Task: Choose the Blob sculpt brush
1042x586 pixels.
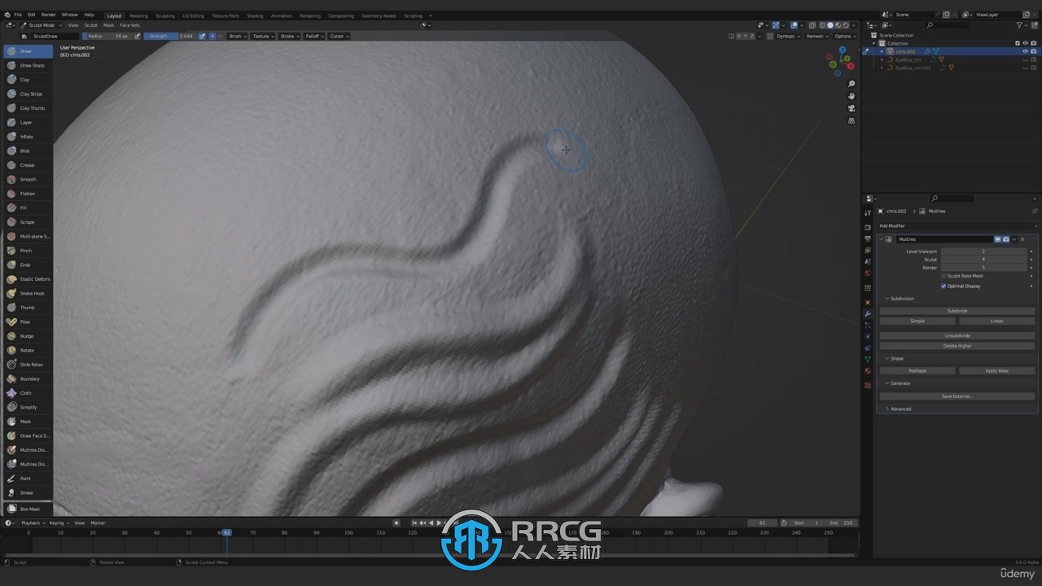Action: tap(28, 151)
